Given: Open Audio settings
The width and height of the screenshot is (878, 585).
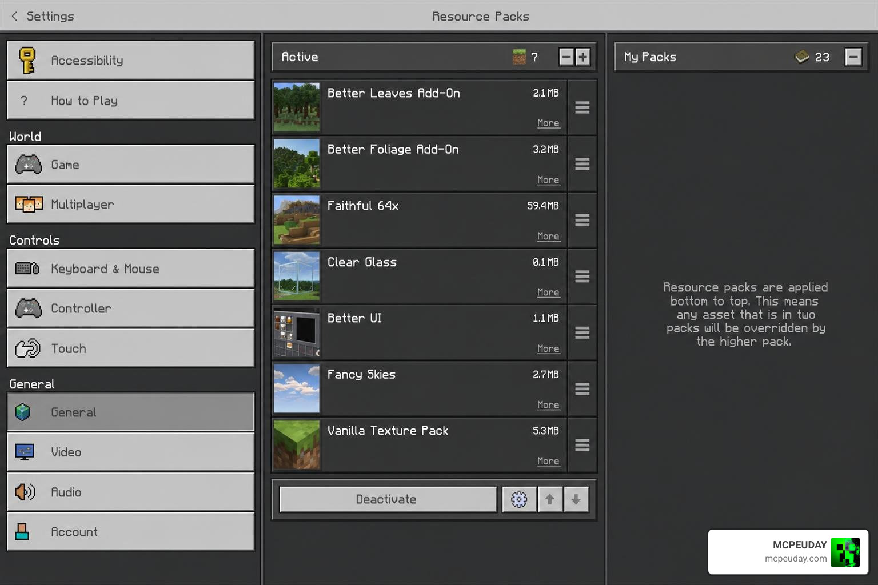Looking at the screenshot, I should [130, 492].
